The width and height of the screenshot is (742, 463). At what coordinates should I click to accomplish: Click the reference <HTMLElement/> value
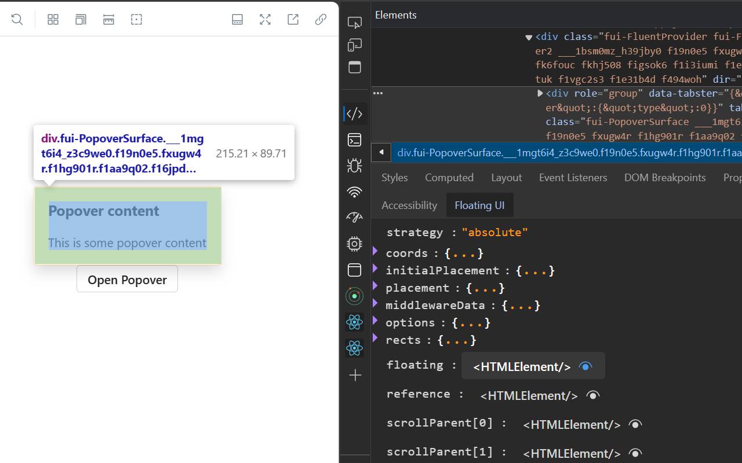pos(529,395)
